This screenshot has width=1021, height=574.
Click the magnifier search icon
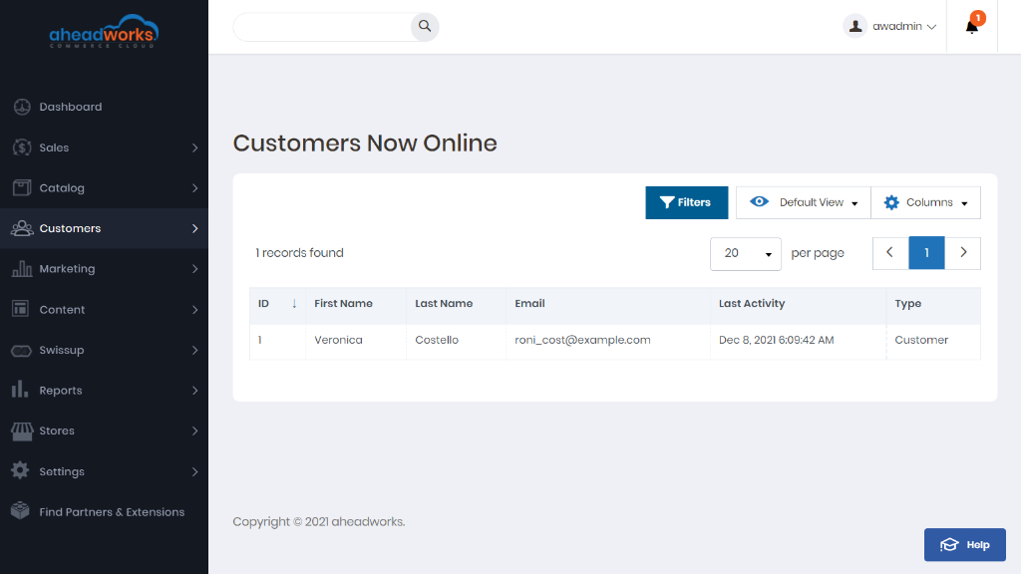(425, 27)
